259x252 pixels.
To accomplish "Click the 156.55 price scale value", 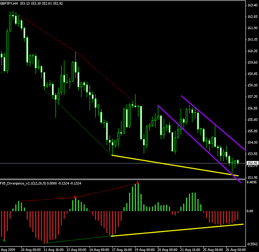I will click(252, 108).
